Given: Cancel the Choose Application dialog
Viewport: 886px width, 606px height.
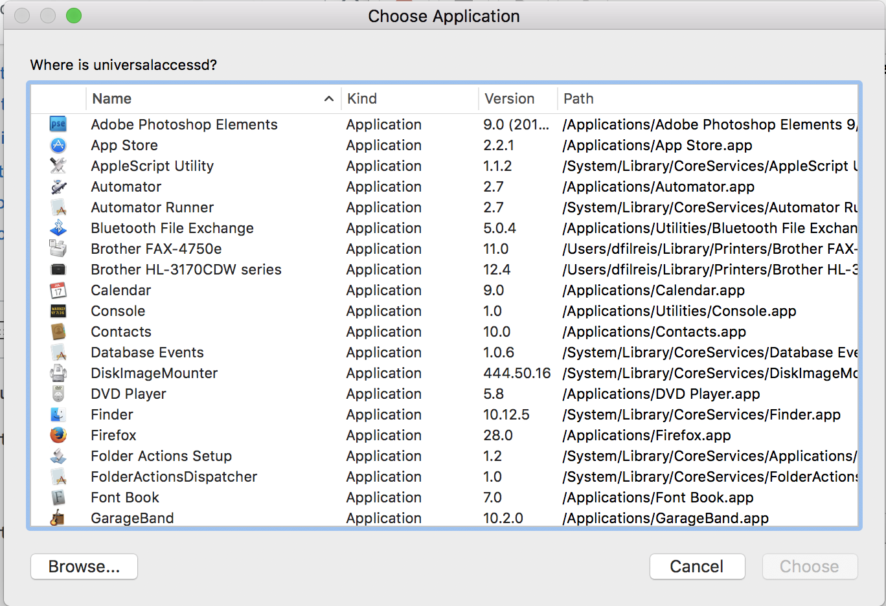Looking at the screenshot, I should pos(697,567).
